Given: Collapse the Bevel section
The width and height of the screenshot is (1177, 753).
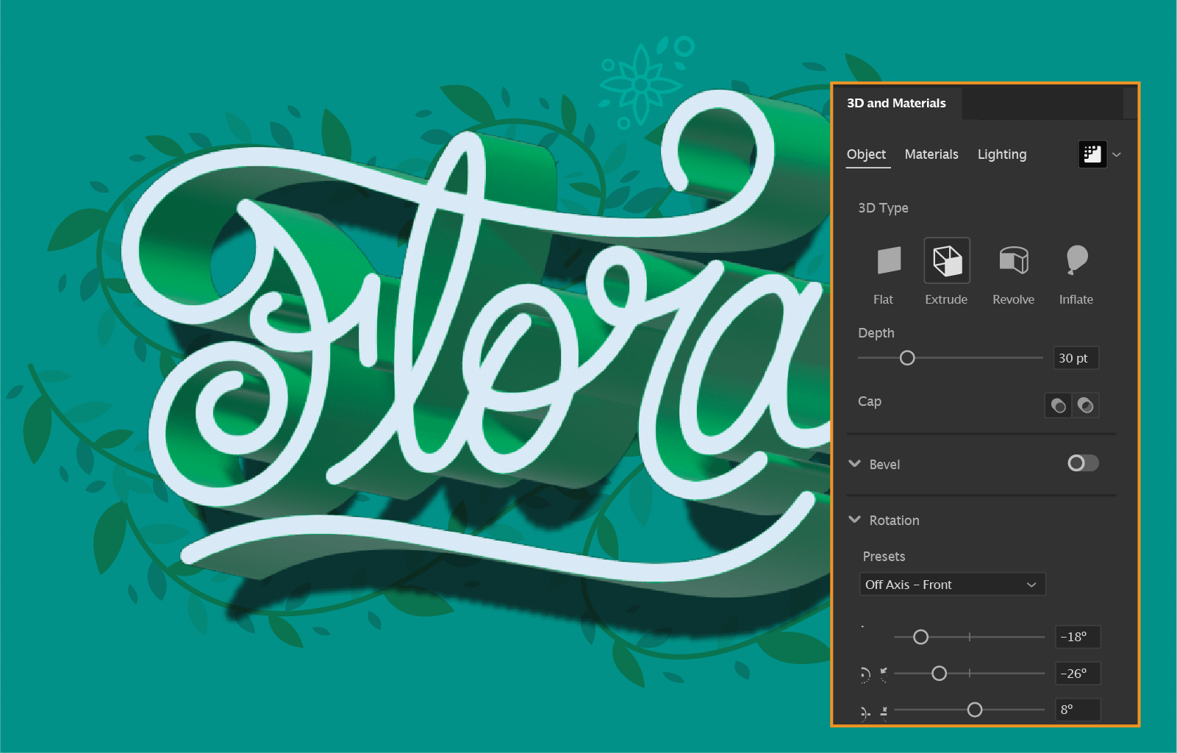Looking at the screenshot, I should tap(854, 464).
